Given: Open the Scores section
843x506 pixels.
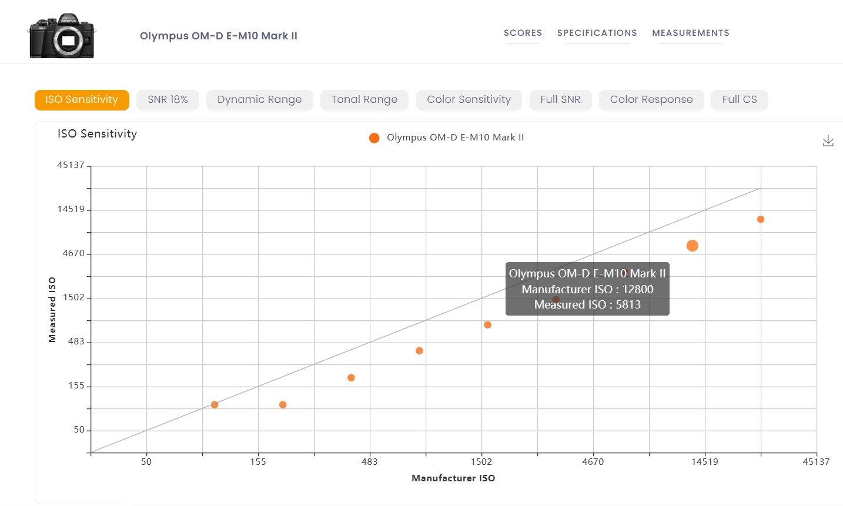Looking at the screenshot, I should coord(523,33).
